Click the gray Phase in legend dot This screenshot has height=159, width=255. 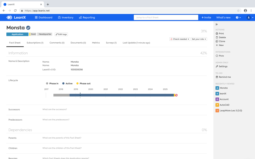click(47, 83)
